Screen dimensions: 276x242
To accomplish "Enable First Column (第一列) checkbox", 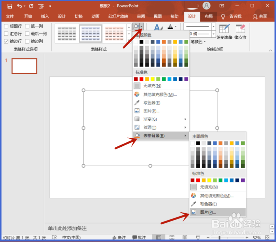I will [x=27, y=26].
